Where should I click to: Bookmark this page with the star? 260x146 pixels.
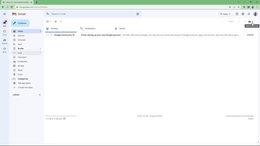click(x=238, y=7)
